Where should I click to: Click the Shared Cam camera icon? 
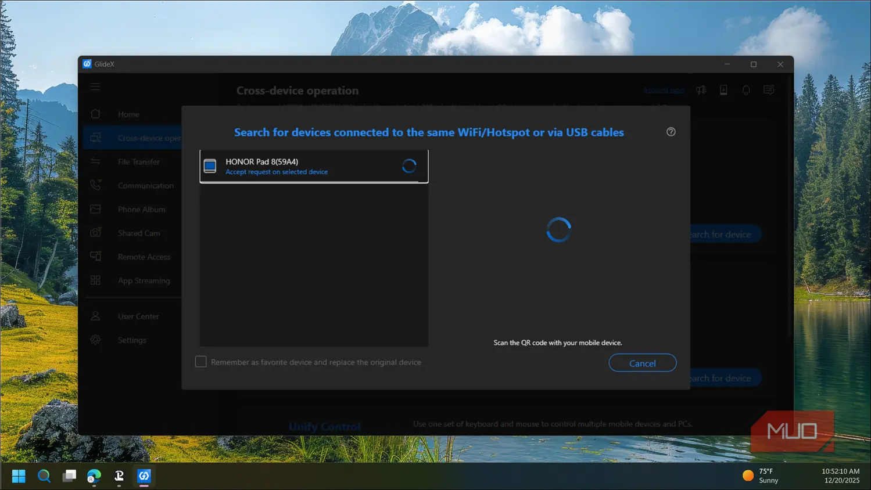96,233
